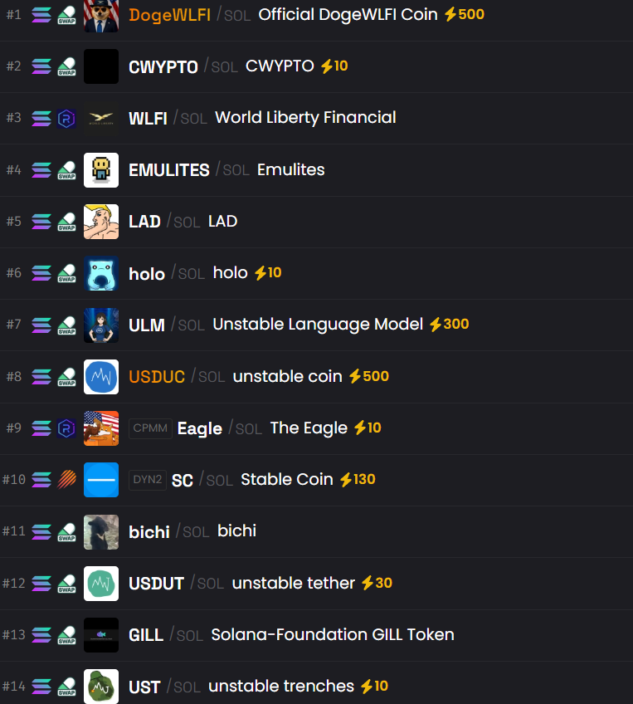Click the Solana chain icon for CWYPTO
The height and width of the screenshot is (704, 633).
click(41, 67)
